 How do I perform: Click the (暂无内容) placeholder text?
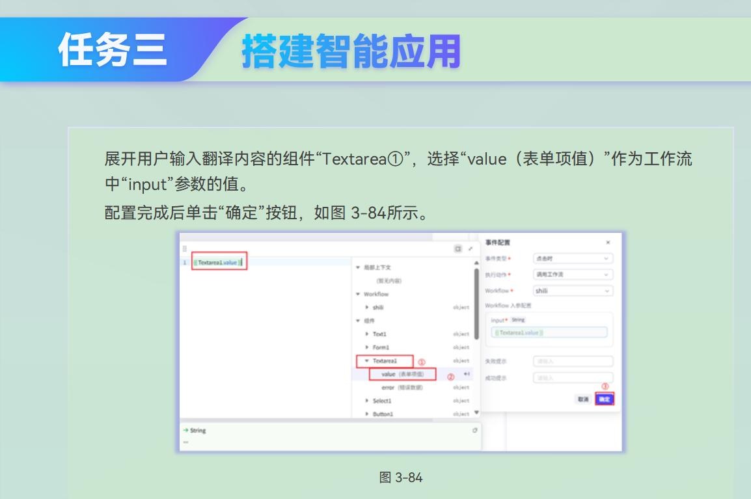pos(389,280)
